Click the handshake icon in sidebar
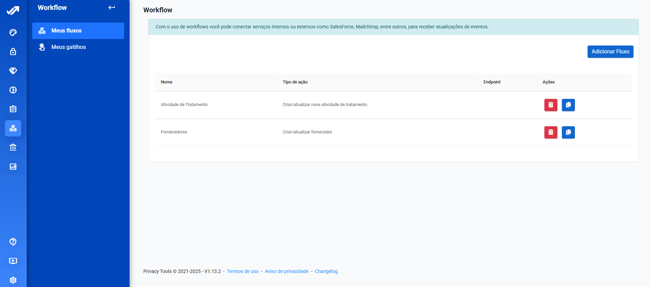Screen dimensions: 651x287 pos(13,71)
